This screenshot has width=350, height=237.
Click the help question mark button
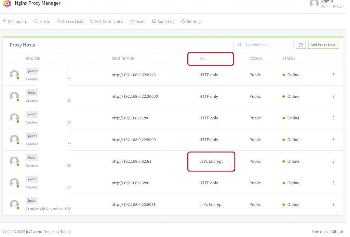pyautogui.click(x=301, y=45)
